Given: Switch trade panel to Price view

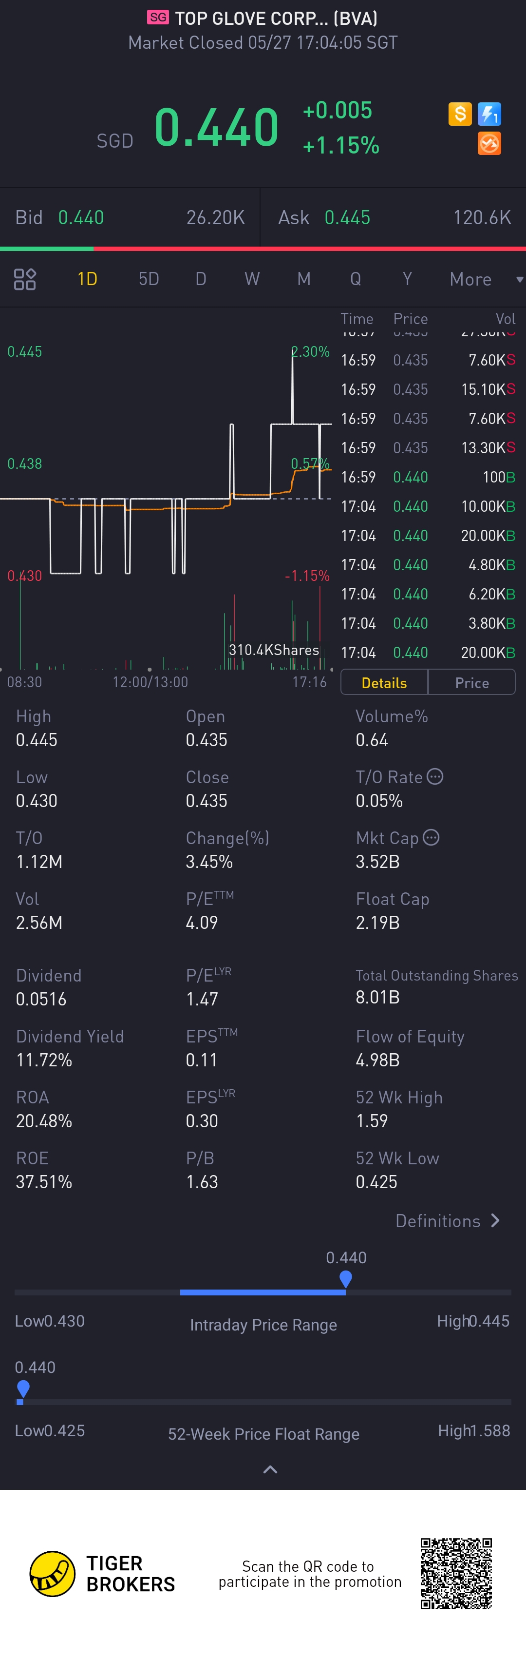Looking at the screenshot, I should click(x=472, y=682).
